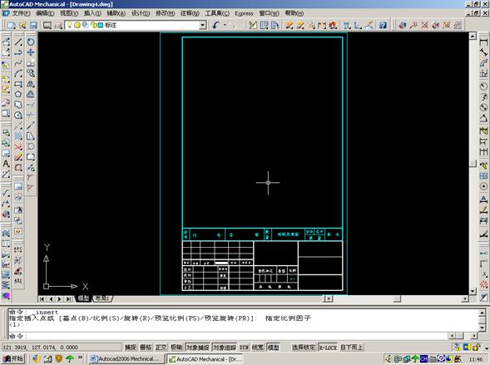Image resolution: width=490 pixels, height=365 pixels.
Task: Toggle 模型 (Model) space button in the status bar
Action: click(x=274, y=348)
